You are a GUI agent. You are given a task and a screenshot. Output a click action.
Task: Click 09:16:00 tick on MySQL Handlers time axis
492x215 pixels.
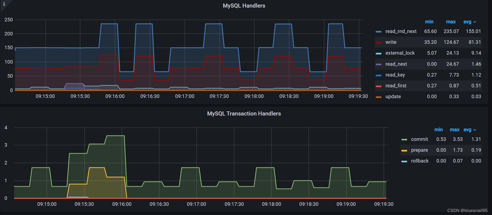tap(115, 96)
